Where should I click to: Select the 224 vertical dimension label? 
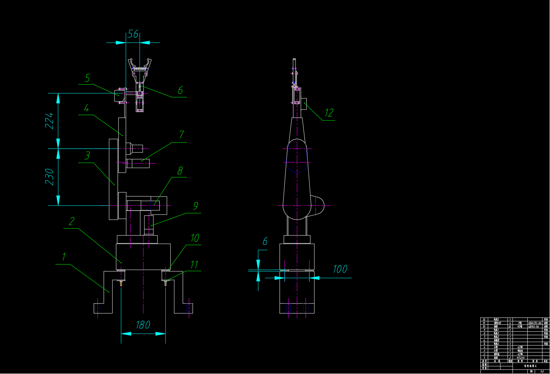pyautogui.click(x=49, y=121)
